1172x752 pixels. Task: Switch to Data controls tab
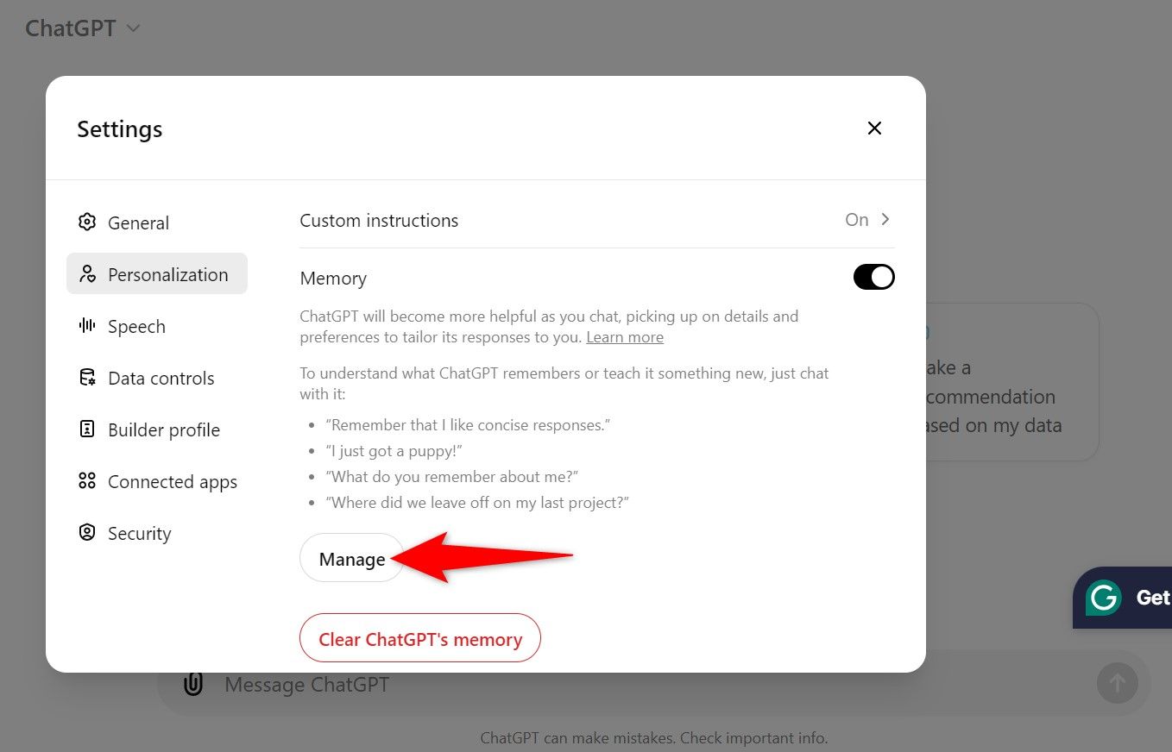(157, 378)
